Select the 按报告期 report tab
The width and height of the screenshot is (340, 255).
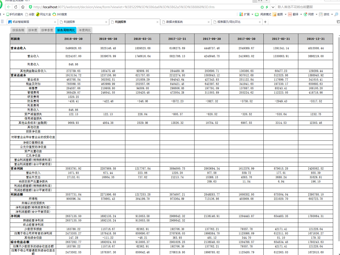pyautogui.click(x=18, y=30)
